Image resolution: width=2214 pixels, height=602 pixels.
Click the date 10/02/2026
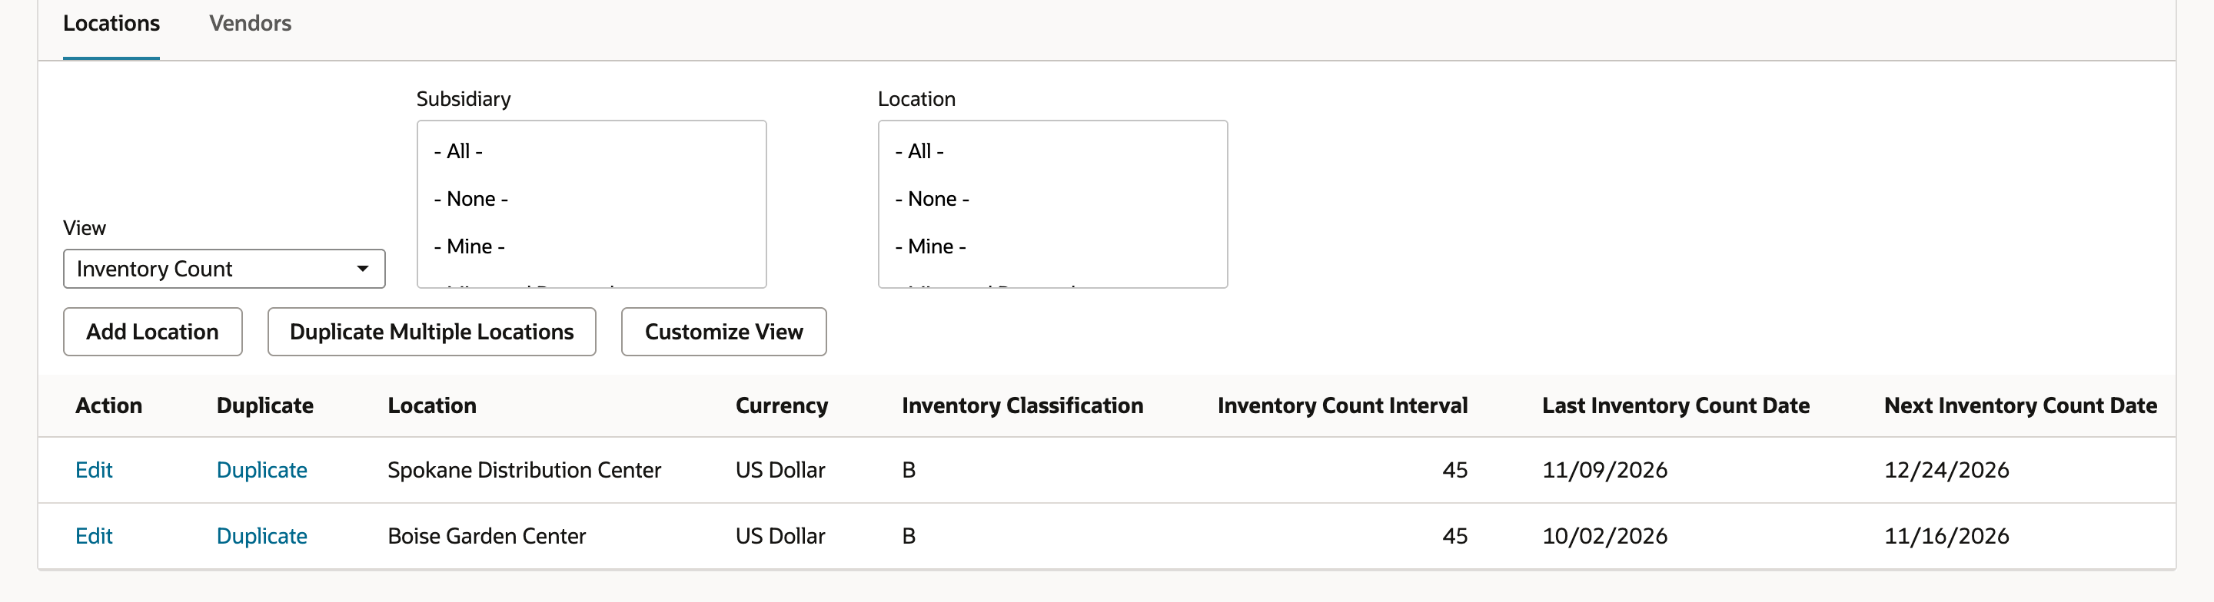click(x=1604, y=536)
